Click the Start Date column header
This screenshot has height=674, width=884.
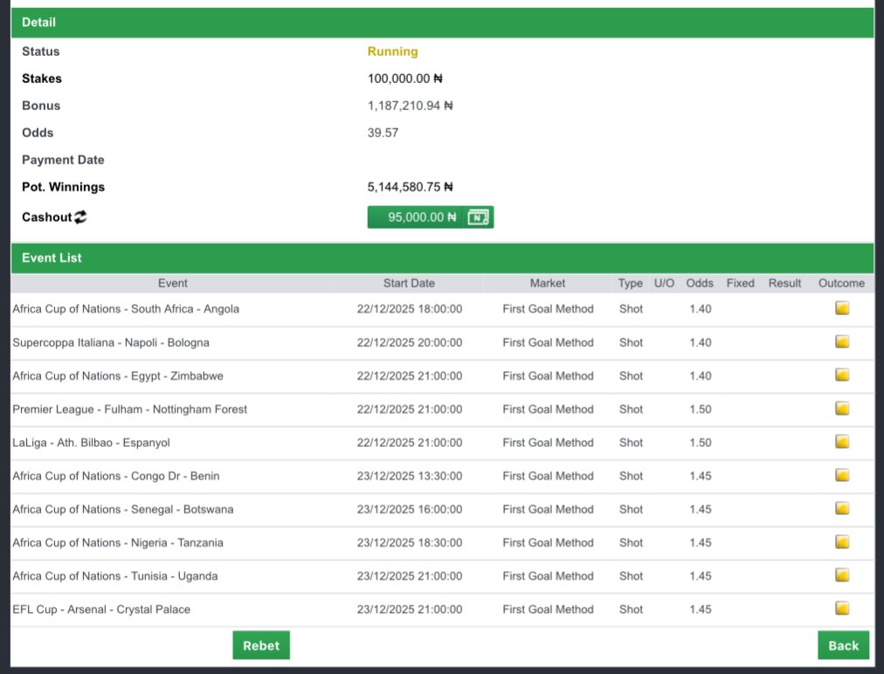409,284
